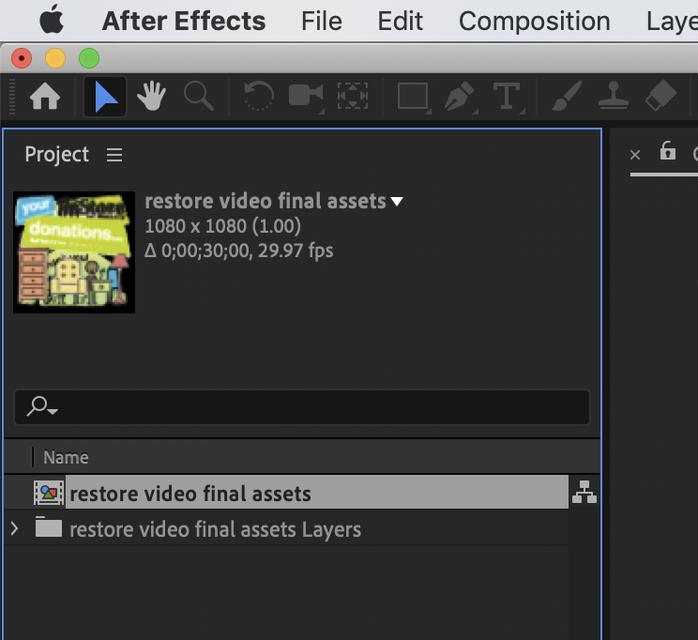Image resolution: width=698 pixels, height=640 pixels.
Task: Open dropdown arrow beside restore video final assets
Action: tap(397, 202)
